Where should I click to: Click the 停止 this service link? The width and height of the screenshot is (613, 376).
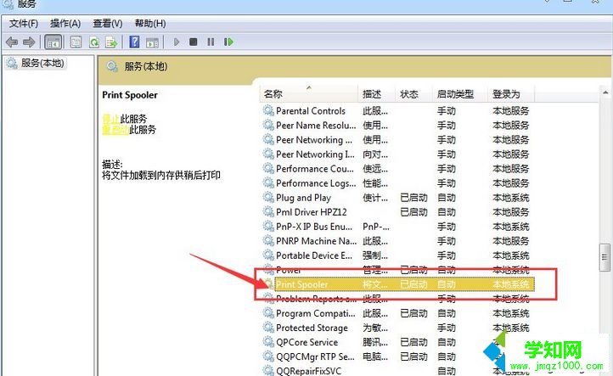(111, 119)
